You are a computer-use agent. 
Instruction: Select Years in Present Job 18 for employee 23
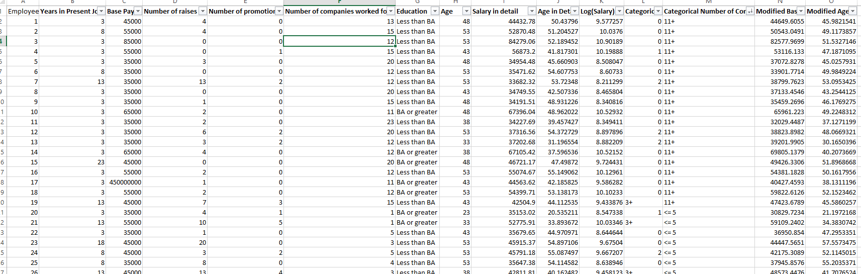(72, 242)
